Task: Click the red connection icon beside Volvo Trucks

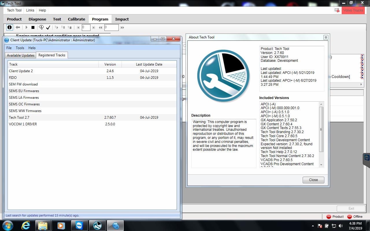Action: 337,10
